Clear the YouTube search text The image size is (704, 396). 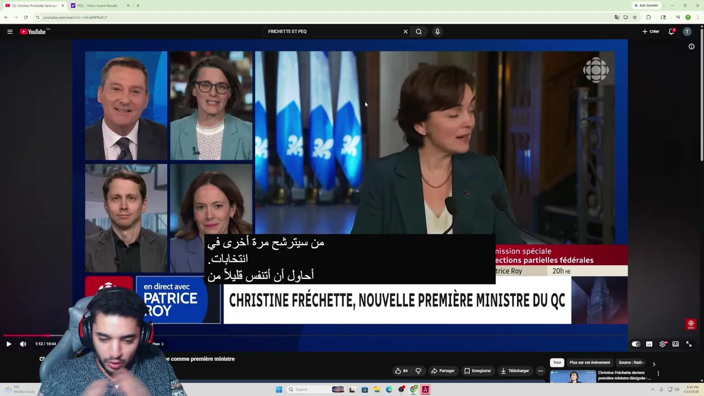(x=405, y=31)
